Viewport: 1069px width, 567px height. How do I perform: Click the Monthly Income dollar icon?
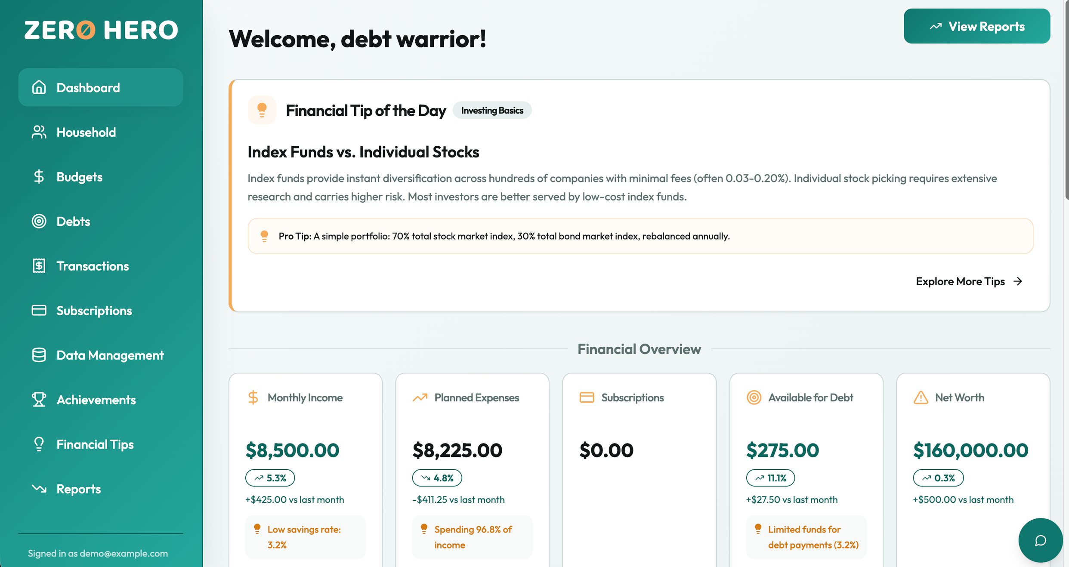click(253, 398)
